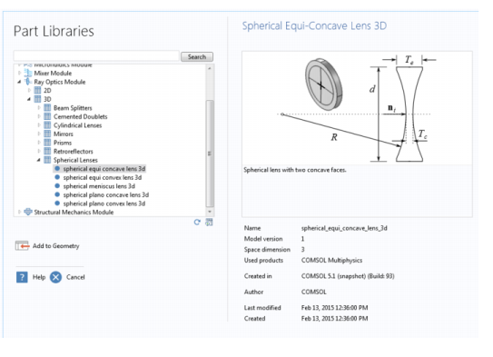493x357 pixels.
Task: Click the name value spherical_equi_concave_lens_3d
Action: pos(344,228)
